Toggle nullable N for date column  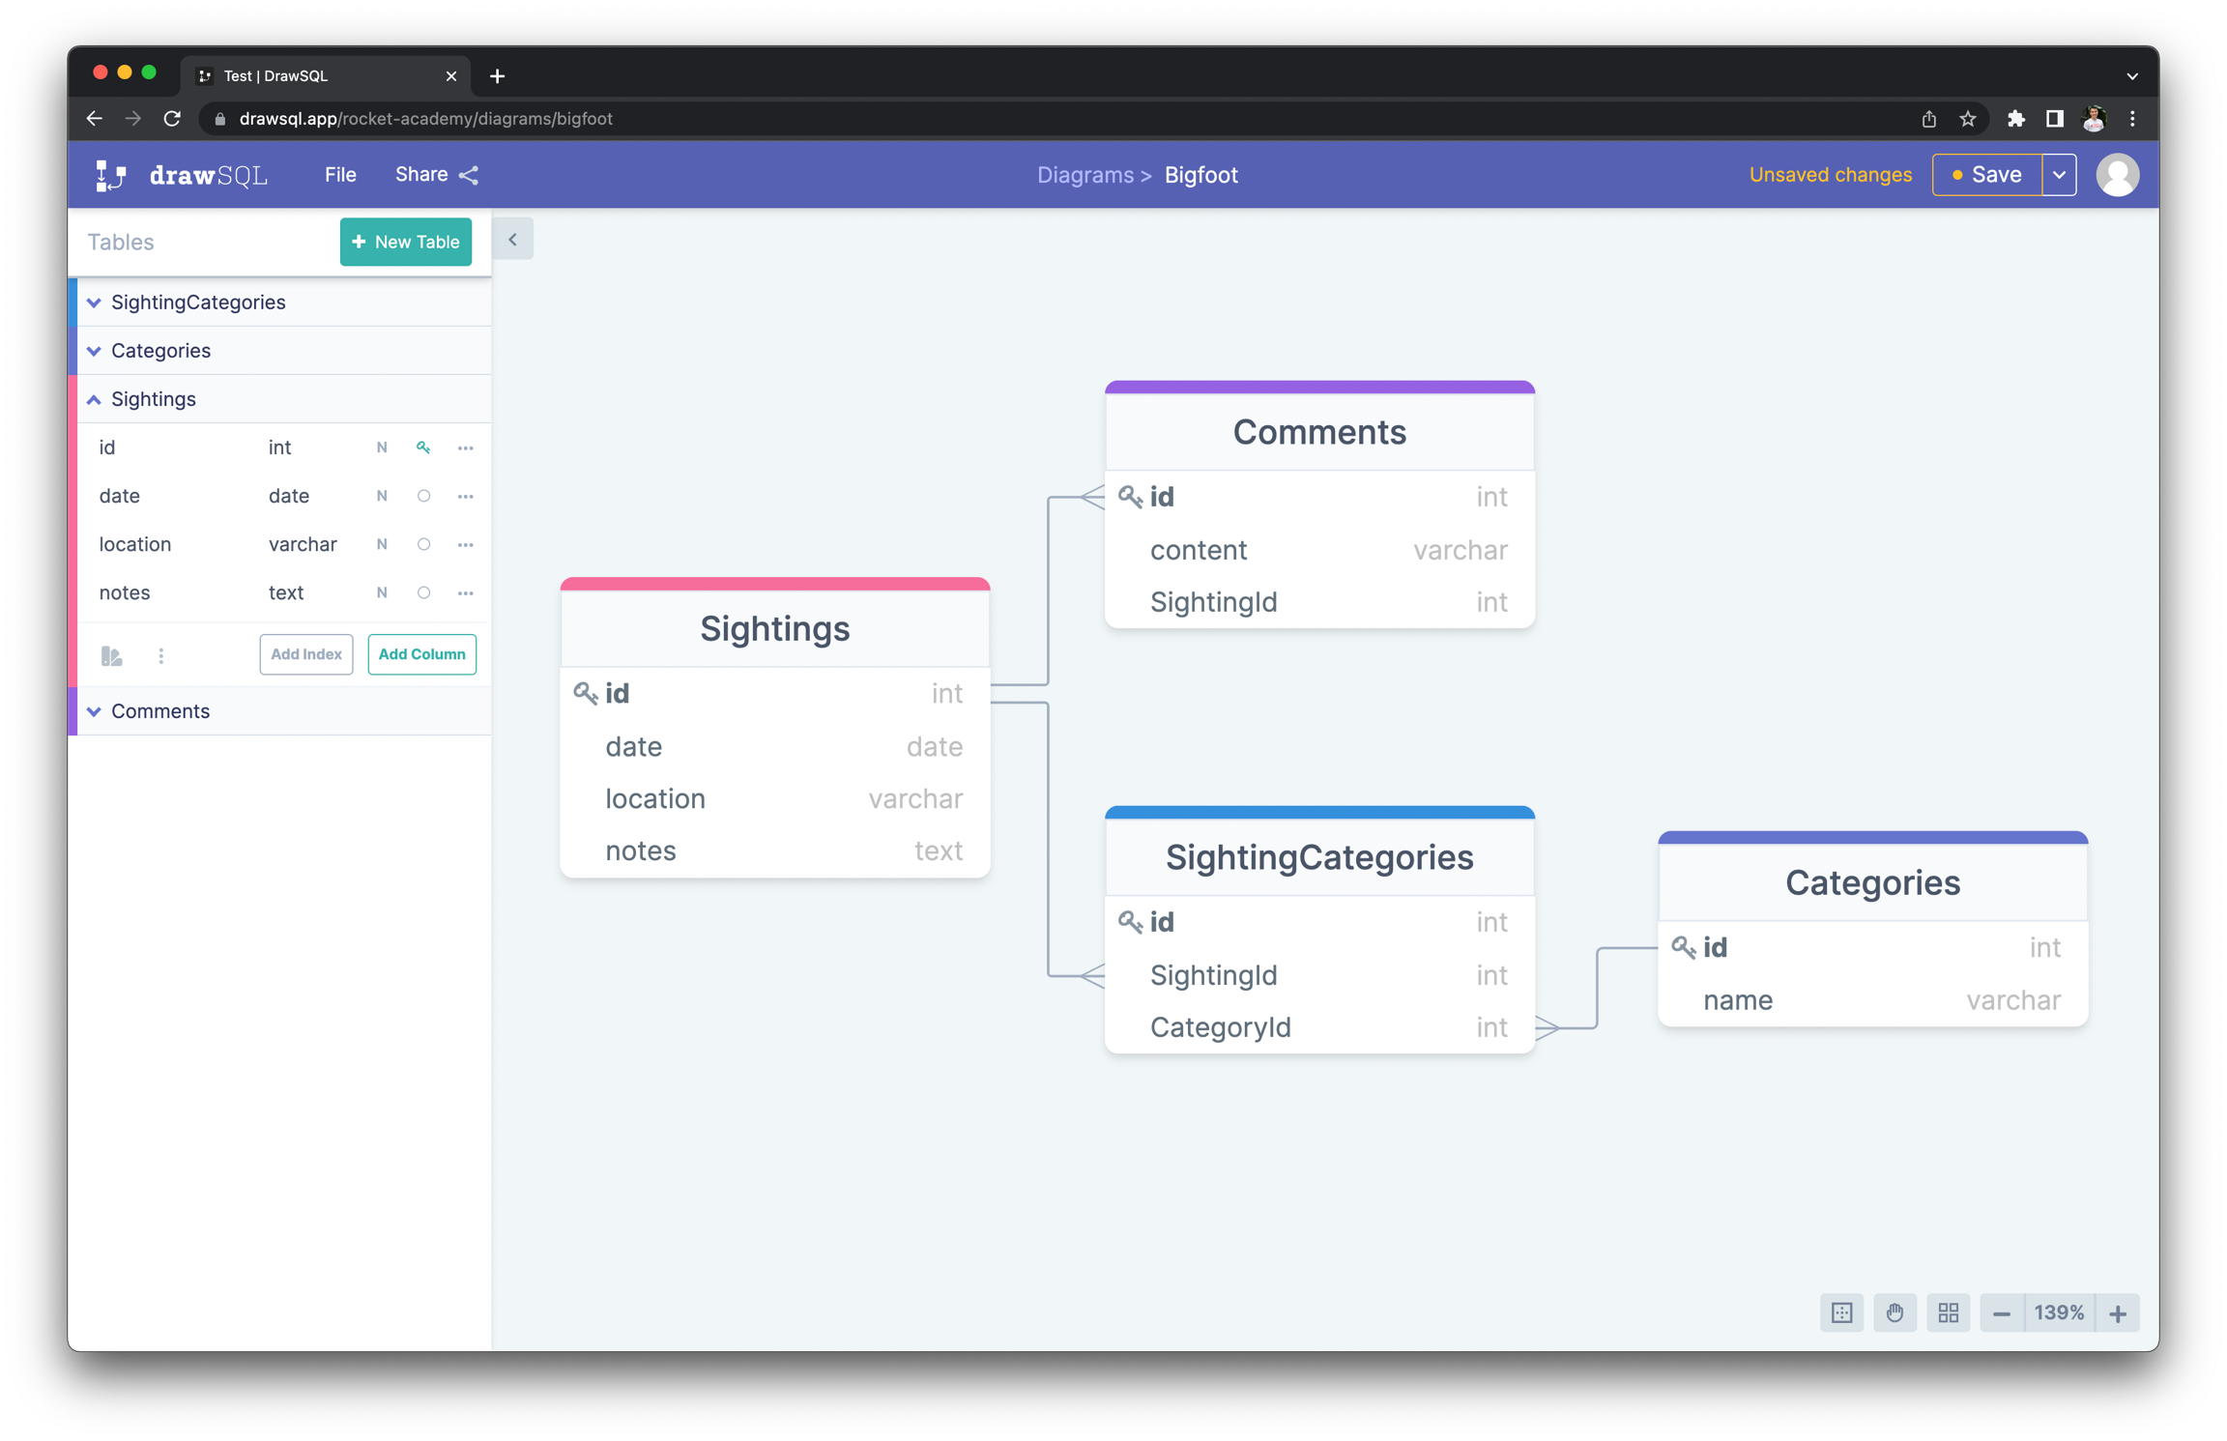click(x=382, y=497)
